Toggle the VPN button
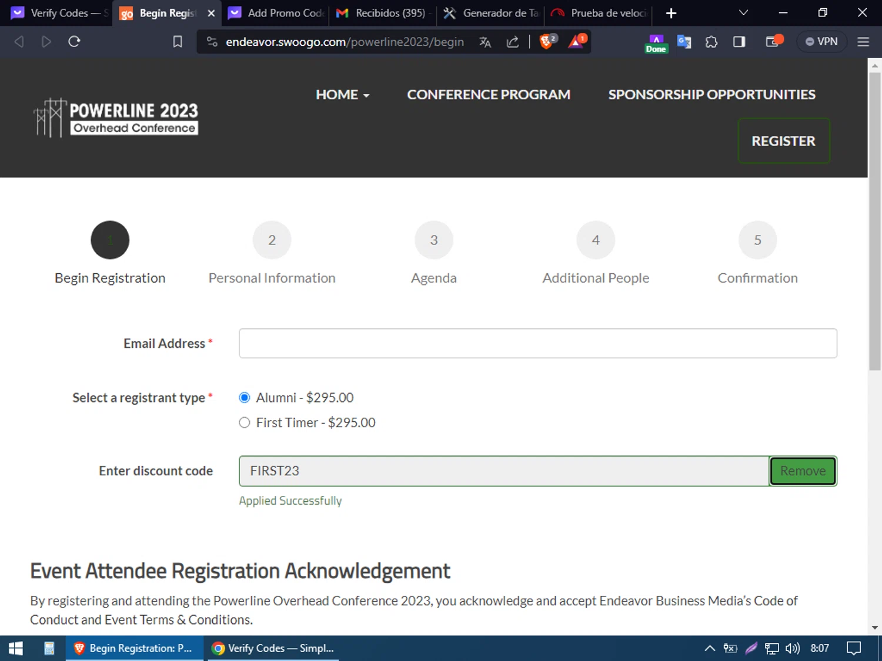This screenshot has width=882, height=661. click(821, 42)
